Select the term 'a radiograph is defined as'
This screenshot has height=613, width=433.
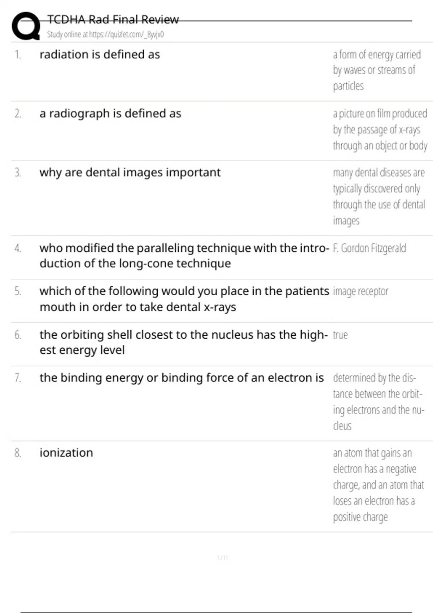110,114
